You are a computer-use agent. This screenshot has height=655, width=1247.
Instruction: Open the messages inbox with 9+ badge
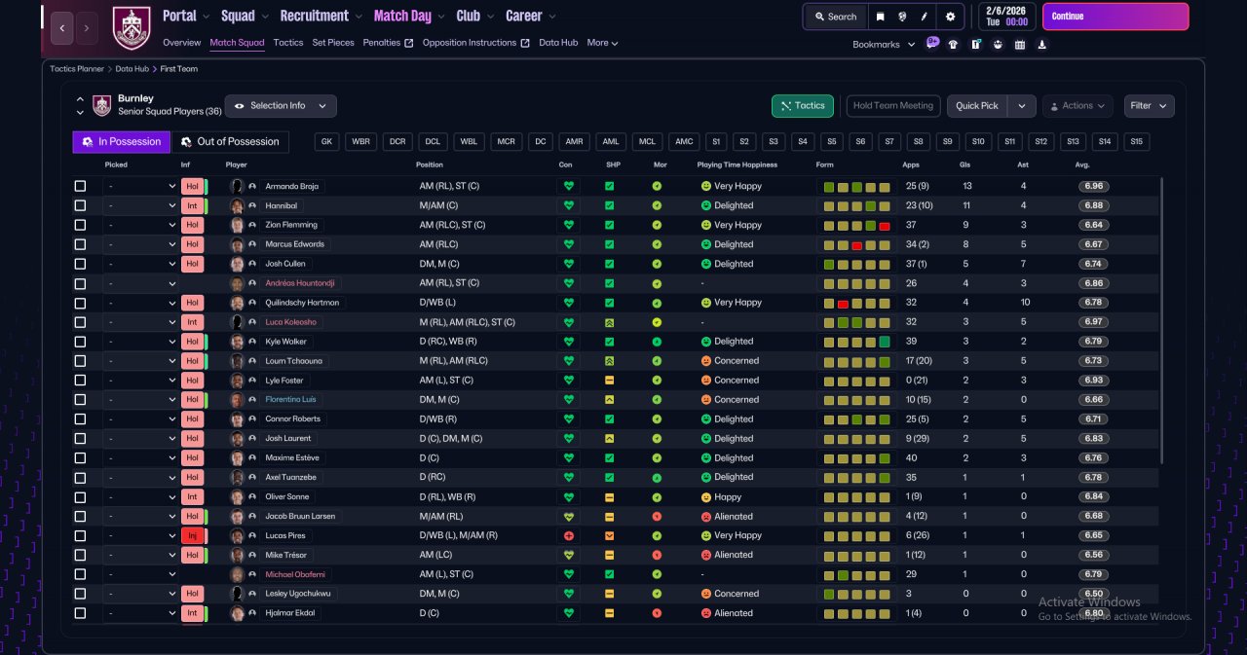coord(932,44)
